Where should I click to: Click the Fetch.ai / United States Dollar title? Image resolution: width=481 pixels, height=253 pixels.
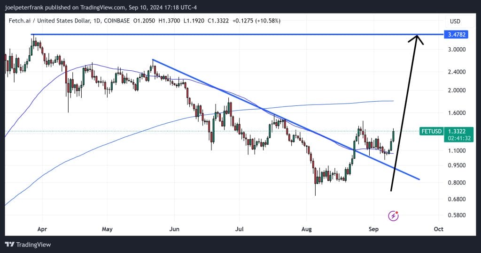(55, 21)
